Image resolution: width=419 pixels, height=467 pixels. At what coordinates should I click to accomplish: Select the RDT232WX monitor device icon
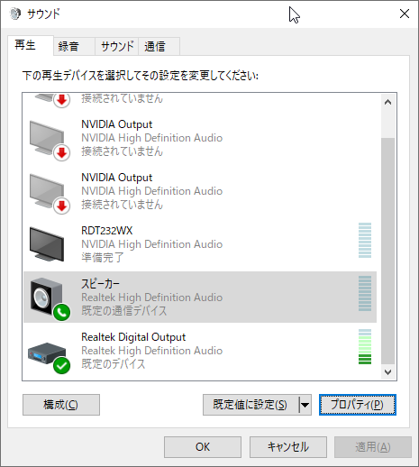[x=47, y=244]
